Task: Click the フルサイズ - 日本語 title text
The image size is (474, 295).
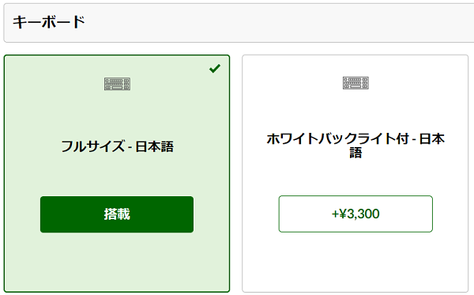Action: point(117,146)
